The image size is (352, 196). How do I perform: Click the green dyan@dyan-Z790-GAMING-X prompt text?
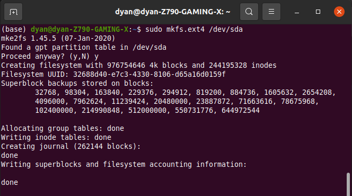tap(80, 29)
